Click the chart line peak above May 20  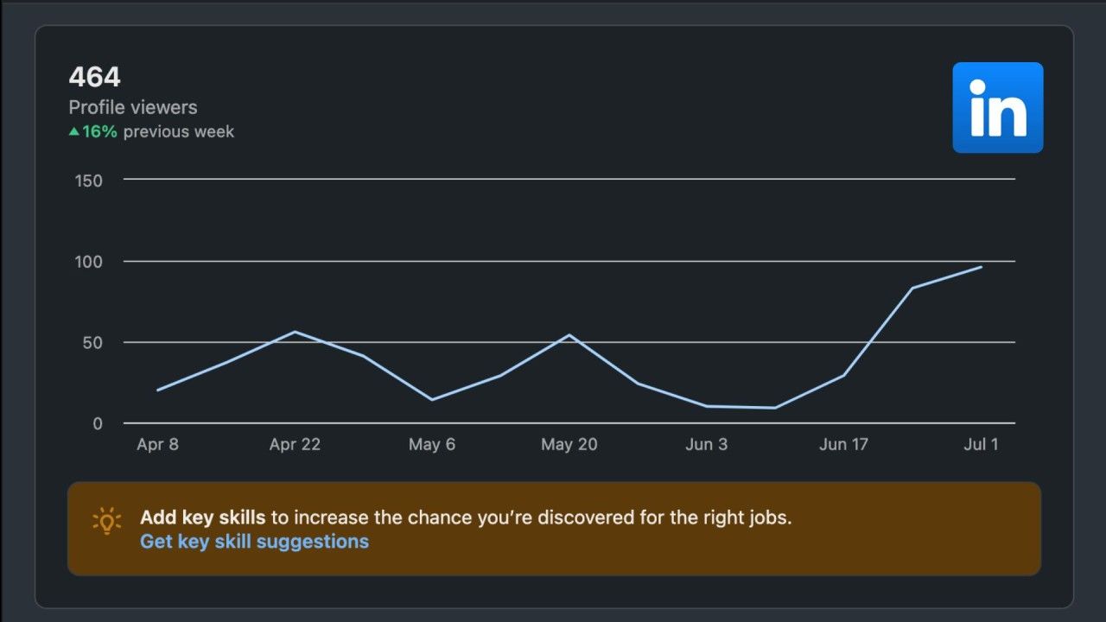tap(569, 335)
